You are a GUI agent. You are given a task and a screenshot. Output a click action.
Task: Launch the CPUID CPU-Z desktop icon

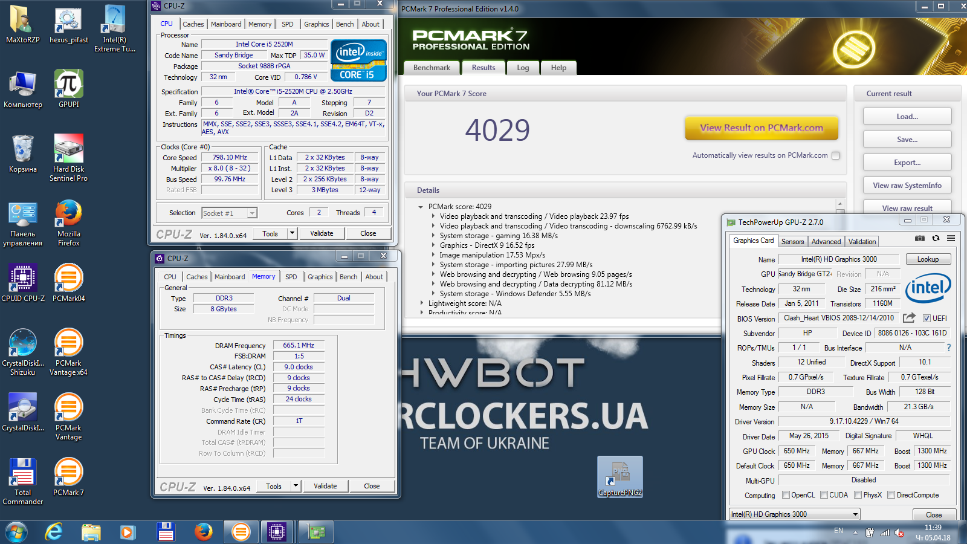click(22, 282)
